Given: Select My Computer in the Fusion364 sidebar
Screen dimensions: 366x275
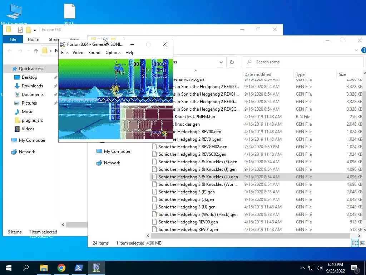Looking at the screenshot, I should point(32,140).
